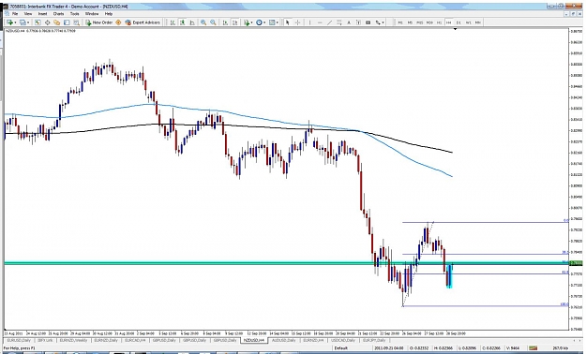This screenshot has width=586, height=354.
Task: Select the Trendline drawing tool
Action: 329,22
